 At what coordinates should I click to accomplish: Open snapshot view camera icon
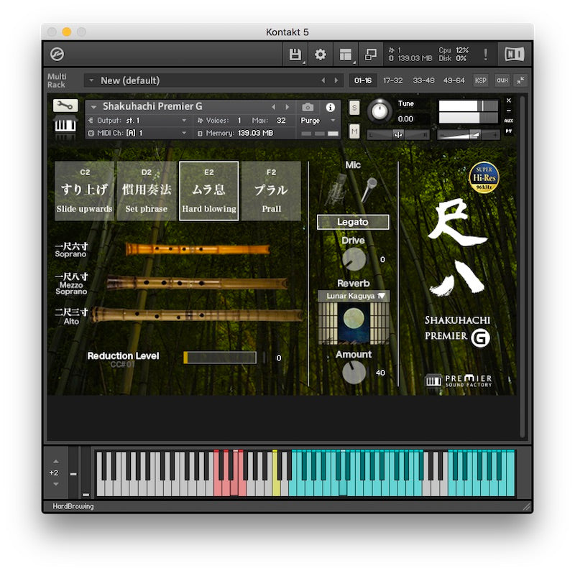[308, 107]
